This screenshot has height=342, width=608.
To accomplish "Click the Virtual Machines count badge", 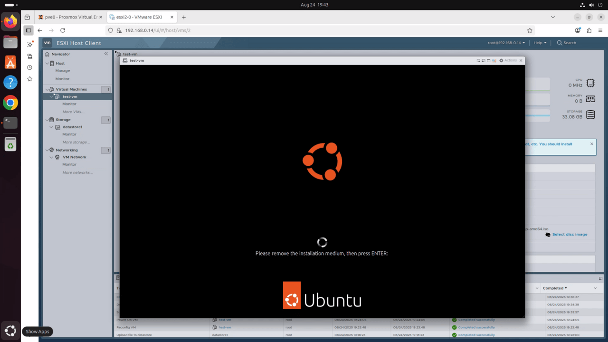I will [106, 89].
